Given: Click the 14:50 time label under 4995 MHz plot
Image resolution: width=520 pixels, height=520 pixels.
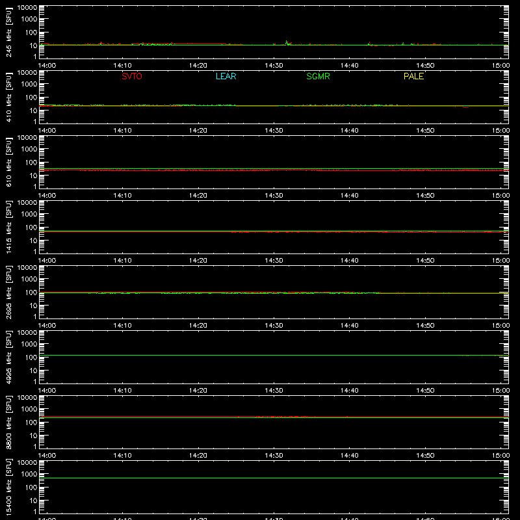Looking at the screenshot, I should (x=425, y=391).
